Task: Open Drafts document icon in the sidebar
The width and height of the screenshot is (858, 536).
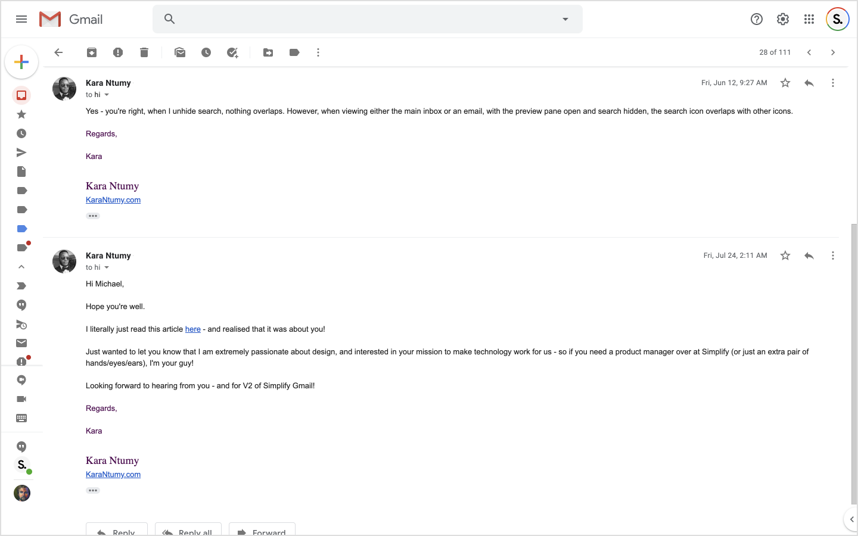Action: click(x=21, y=172)
